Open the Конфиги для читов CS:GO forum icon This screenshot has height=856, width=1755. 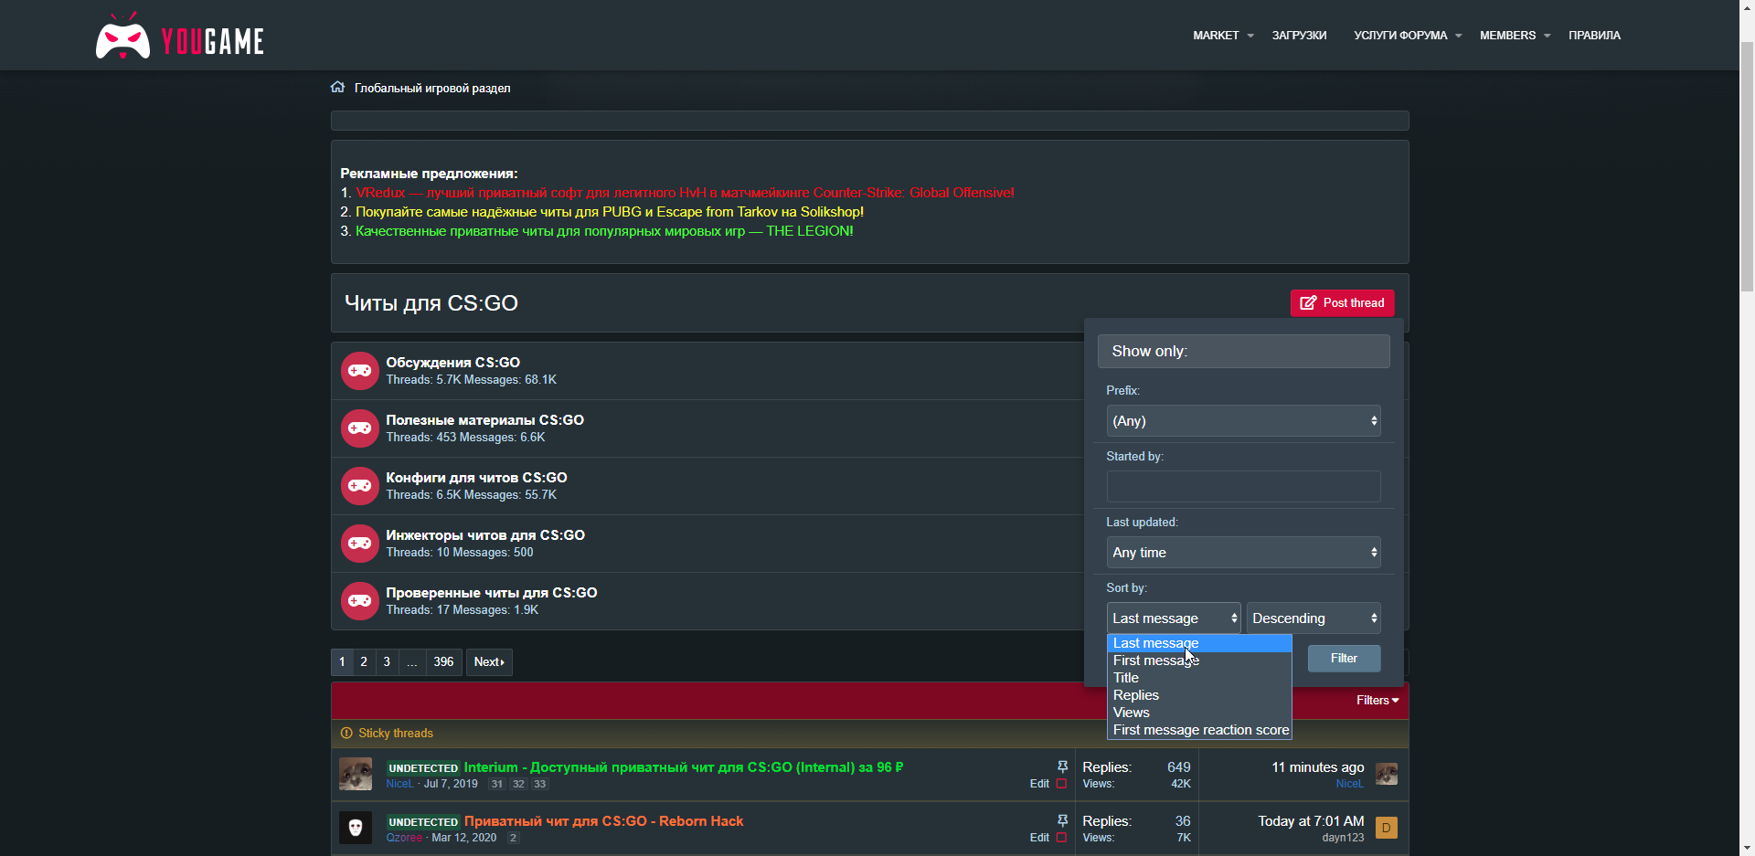click(x=360, y=486)
